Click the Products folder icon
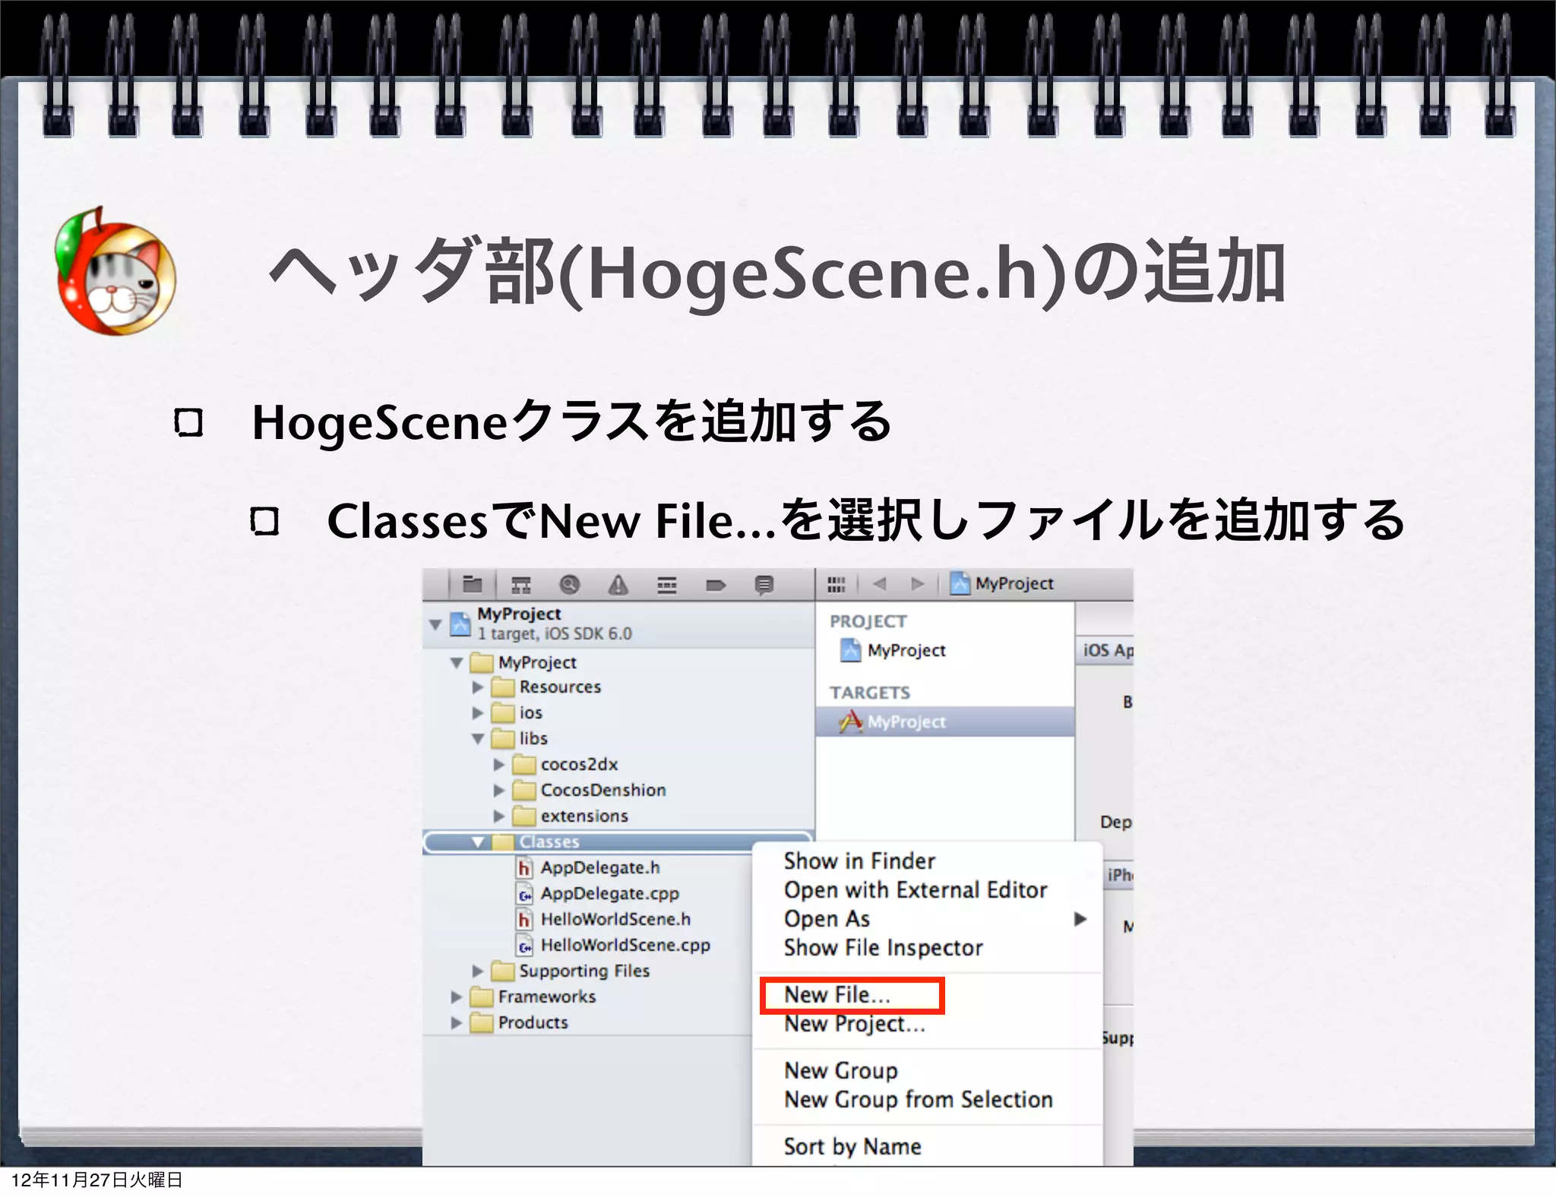1556x1197 pixels. coord(481,1023)
